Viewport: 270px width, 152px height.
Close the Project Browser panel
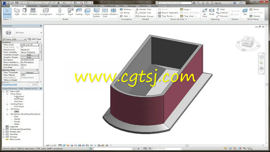(x=41, y=88)
